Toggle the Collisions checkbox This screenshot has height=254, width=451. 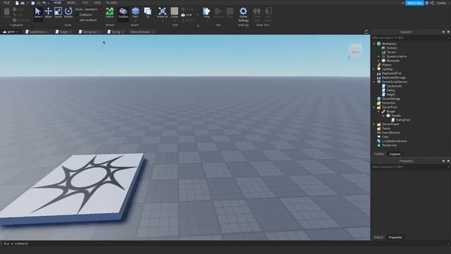[x=77, y=15]
